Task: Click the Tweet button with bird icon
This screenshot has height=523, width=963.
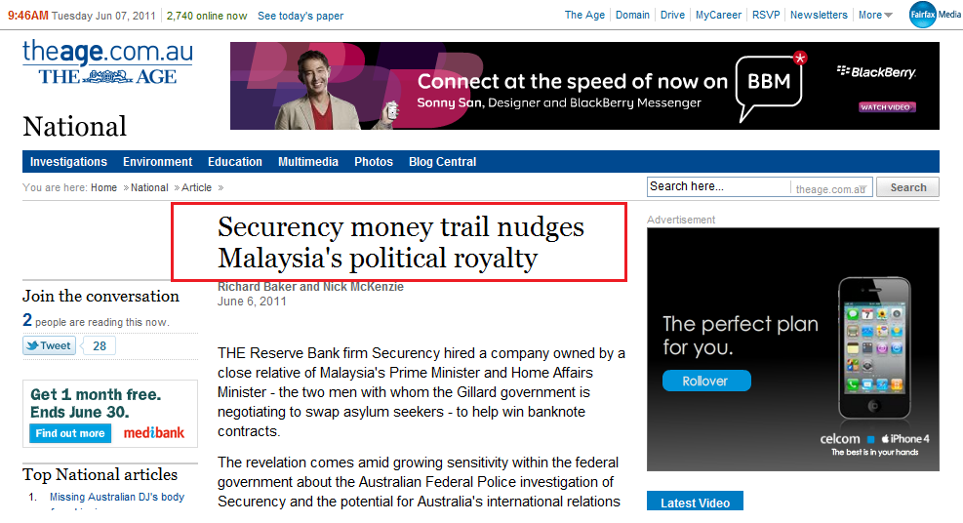Action: [x=49, y=345]
